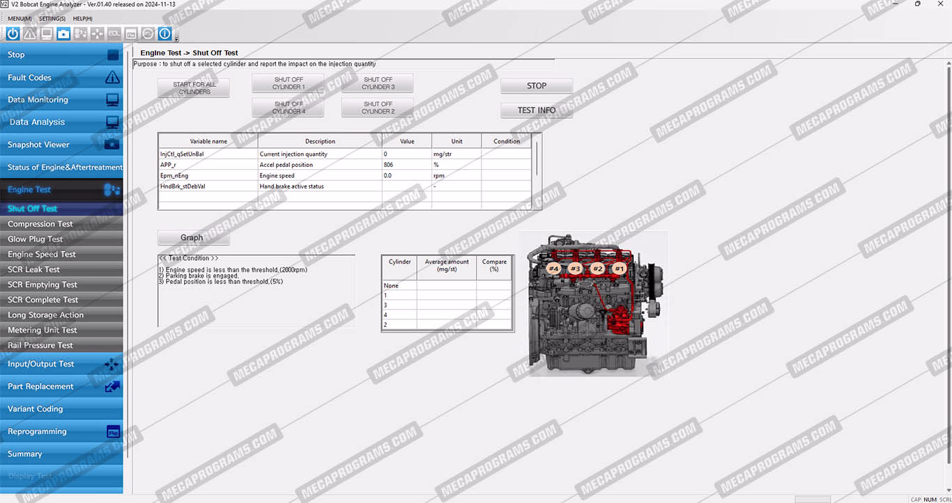Click the Fault Codes warning triangle icon
Image resolution: width=952 pixels, height=503 pixels.
click(x=112, y=77)
